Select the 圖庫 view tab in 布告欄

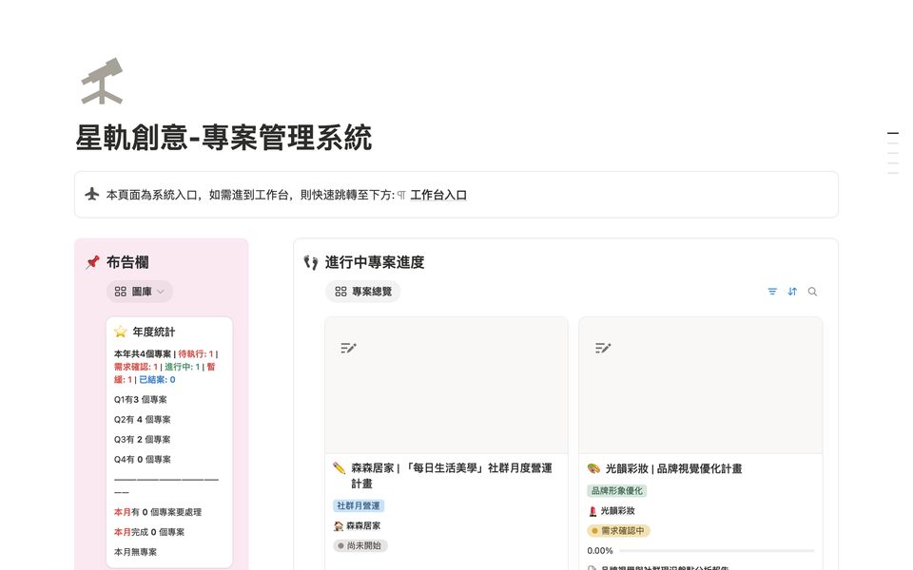[140, 292]
